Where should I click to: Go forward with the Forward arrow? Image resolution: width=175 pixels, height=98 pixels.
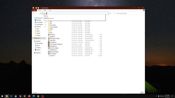[36, 13]
